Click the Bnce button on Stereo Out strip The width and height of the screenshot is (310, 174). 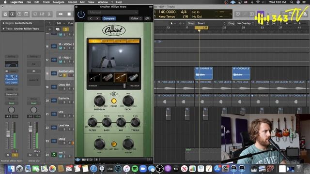click(x=37, y=151)
